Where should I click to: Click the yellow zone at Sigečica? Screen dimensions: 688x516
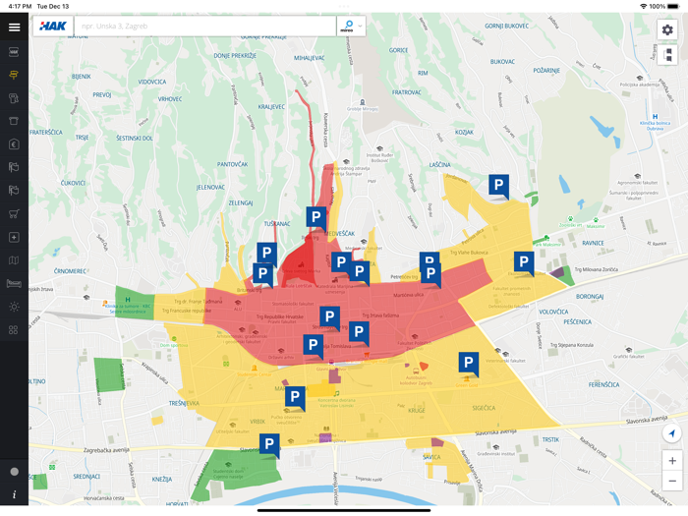point(484,408)
